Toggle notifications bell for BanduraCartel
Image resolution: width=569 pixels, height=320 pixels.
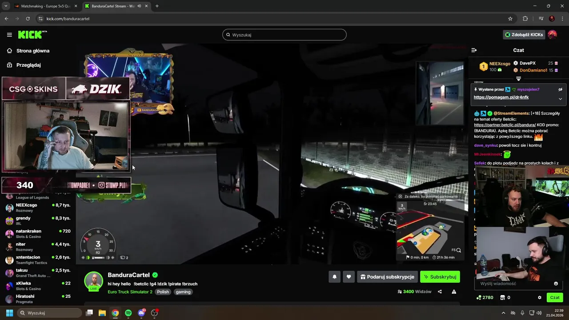click(334, 277)
